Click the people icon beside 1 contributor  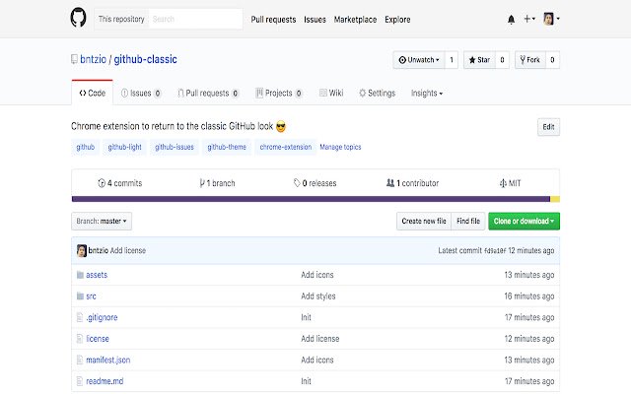tap(390, 183)
